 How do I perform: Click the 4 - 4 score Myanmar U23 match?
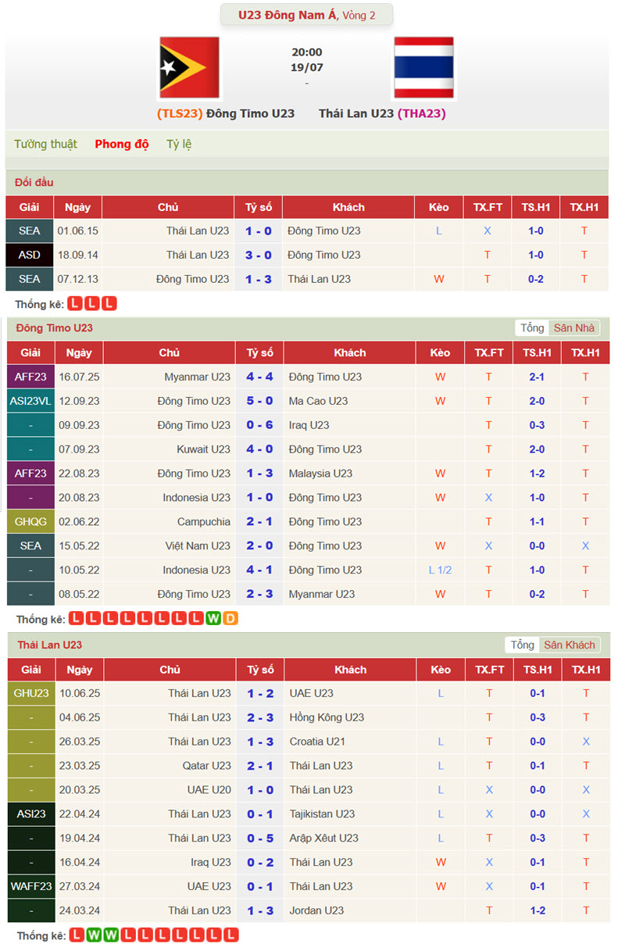tap(260, 377)
